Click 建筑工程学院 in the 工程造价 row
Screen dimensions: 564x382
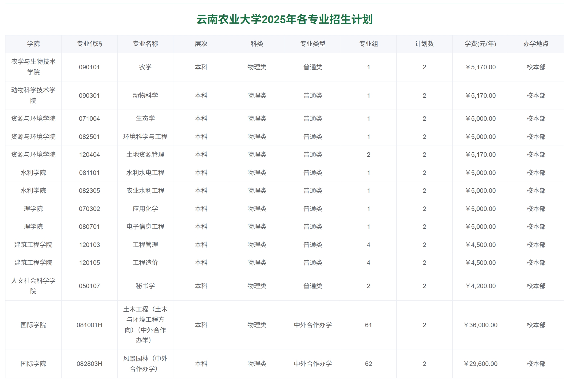pos(33,263)
